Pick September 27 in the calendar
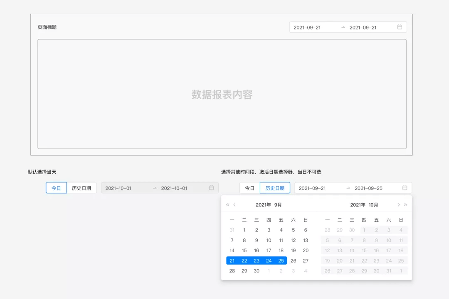Image resolution: width=449 pixels, height=299 pixels. pos(306,261)
